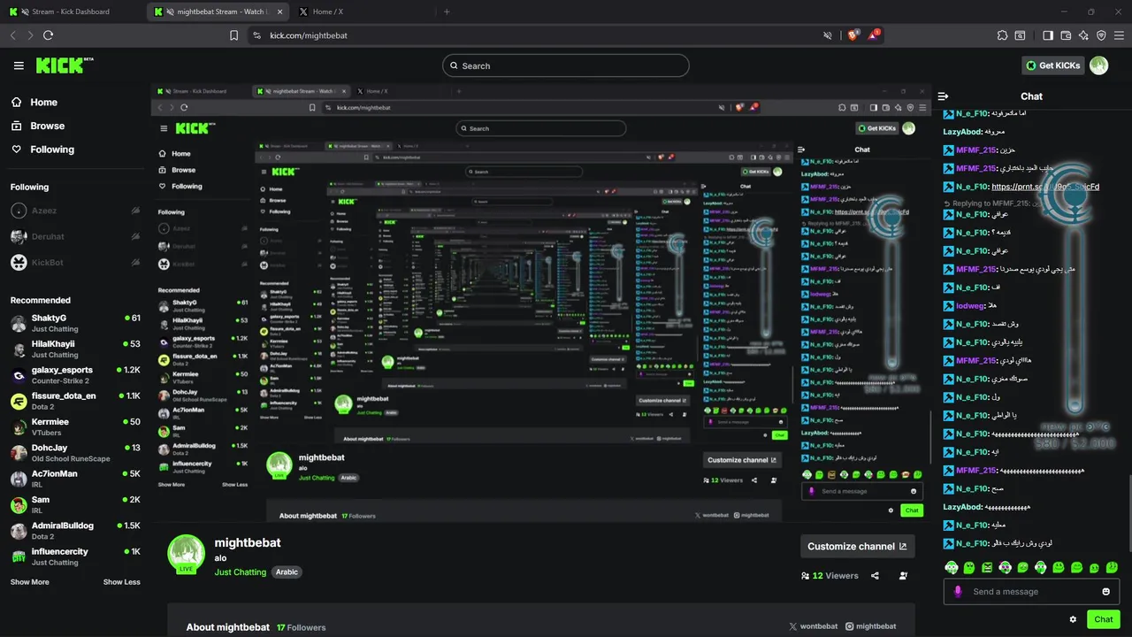The image size is (1132, 637).
Task: Click the stream video player
Action: 540,302
